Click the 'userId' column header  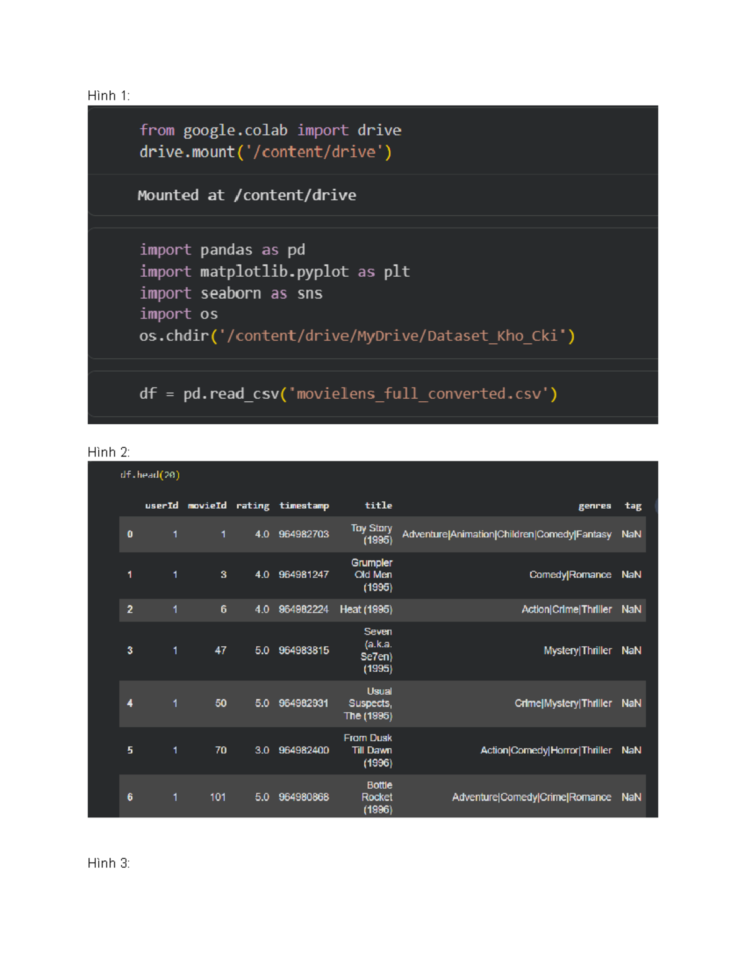162,506
